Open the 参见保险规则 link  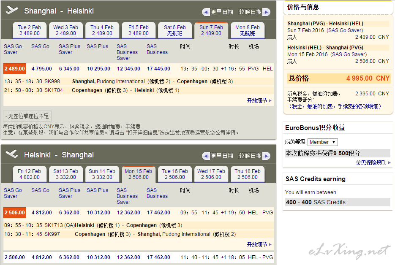(x=373, y=162)
